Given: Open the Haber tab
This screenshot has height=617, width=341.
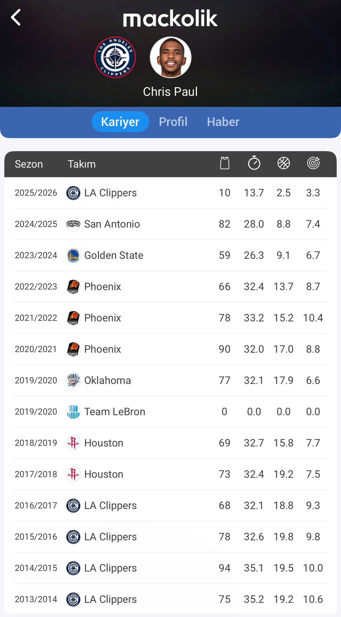Looking at the screenshot, I should click(223, 122).
